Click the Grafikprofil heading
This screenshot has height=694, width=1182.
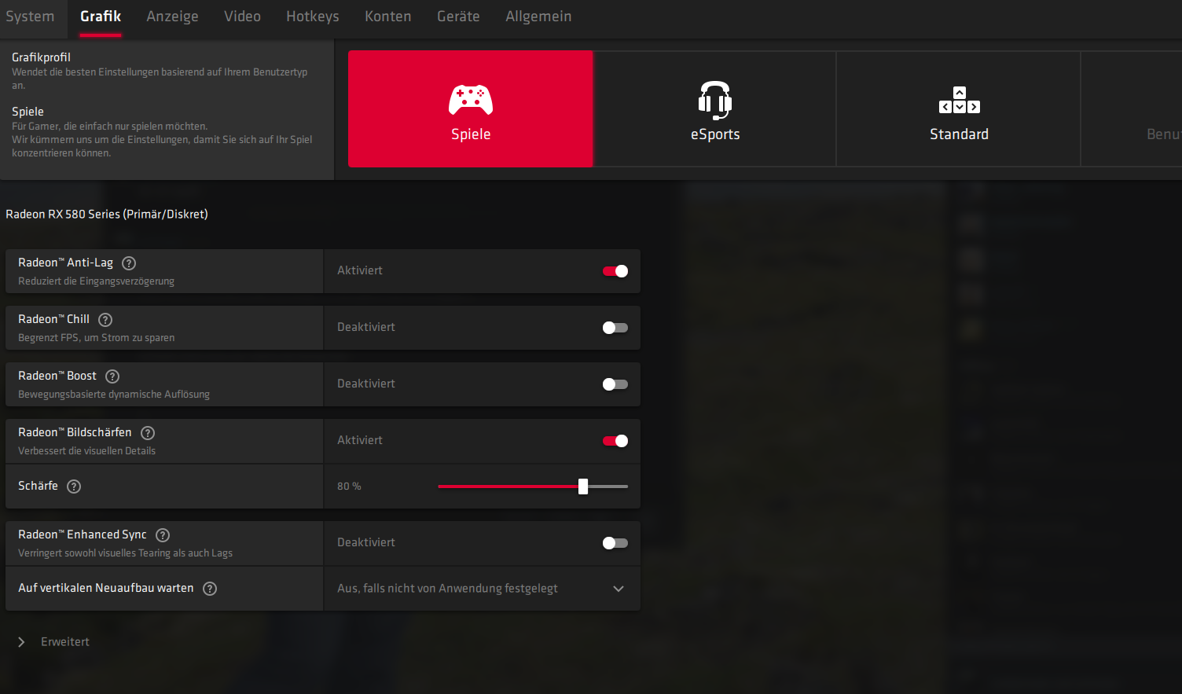41,57
